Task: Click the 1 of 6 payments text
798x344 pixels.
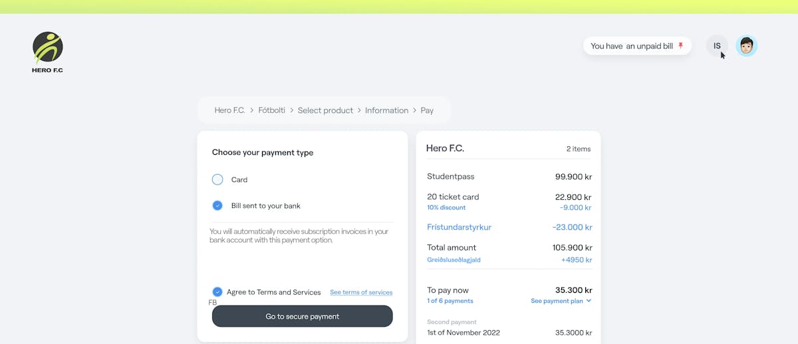Action: click(450, 301)
